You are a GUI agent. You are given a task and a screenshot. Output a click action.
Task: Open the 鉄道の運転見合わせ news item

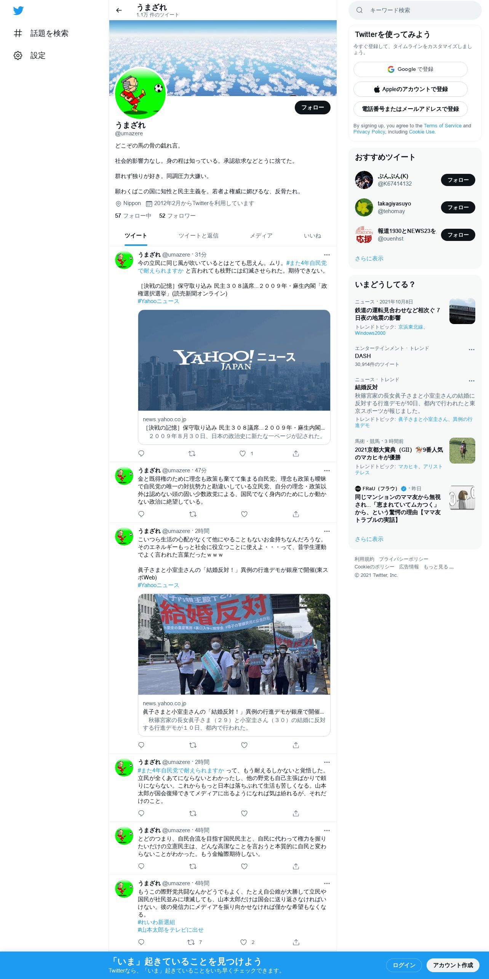[415, 316]
